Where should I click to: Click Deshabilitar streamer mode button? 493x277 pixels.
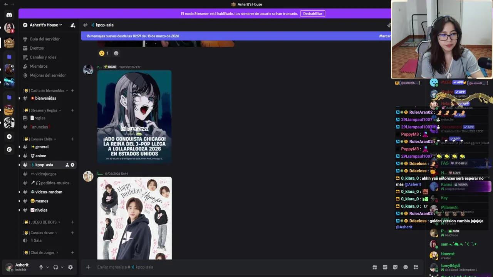(x=313, y=13)
